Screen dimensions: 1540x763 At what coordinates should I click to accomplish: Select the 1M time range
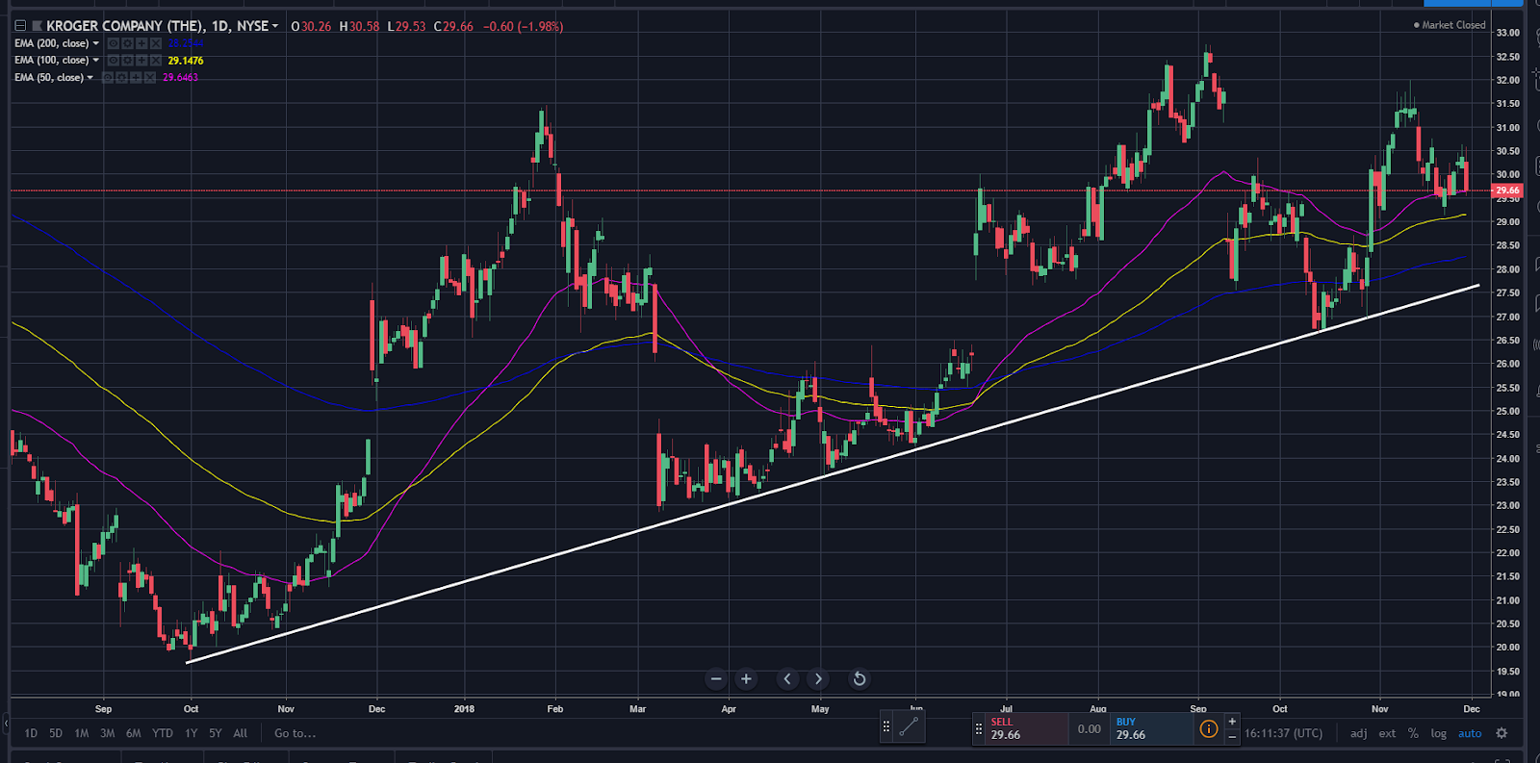82,733
